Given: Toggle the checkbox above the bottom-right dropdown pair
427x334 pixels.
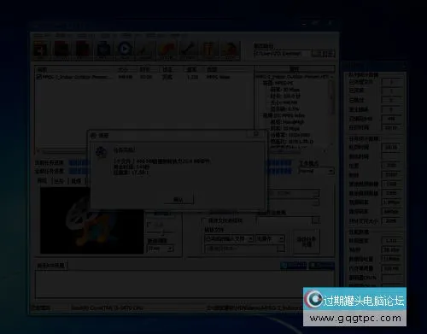Looking at the screenshot, I should tap(204, 220).
